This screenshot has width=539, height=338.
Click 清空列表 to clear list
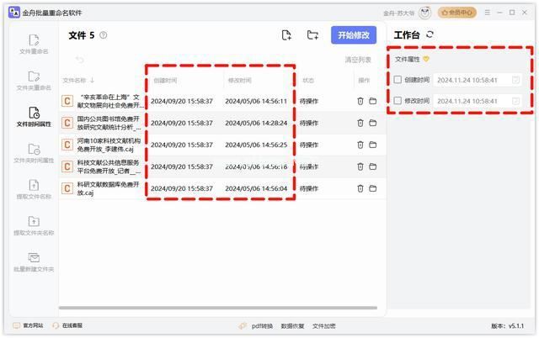pyautogui.click(x=358, y=60)
